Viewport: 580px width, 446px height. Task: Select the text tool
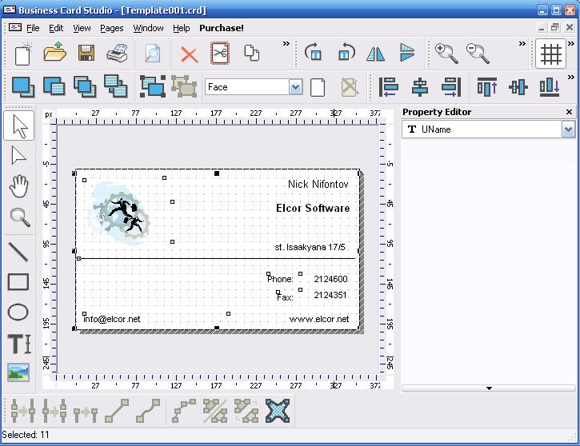tap(19, 344)
